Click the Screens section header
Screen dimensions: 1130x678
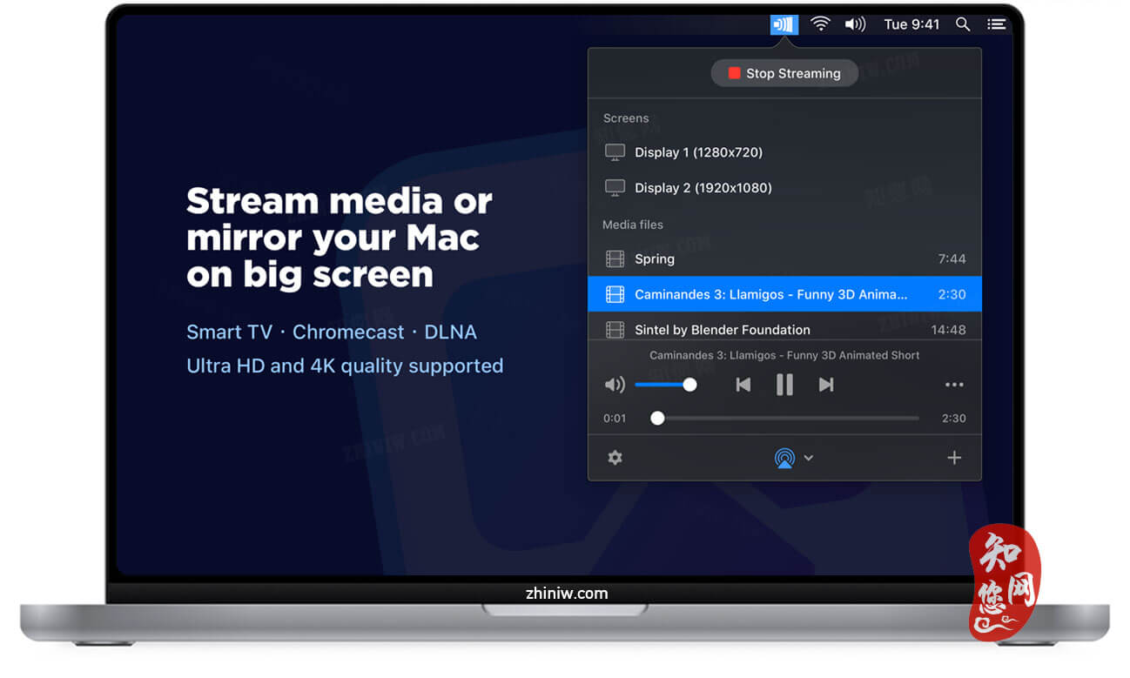626,118
